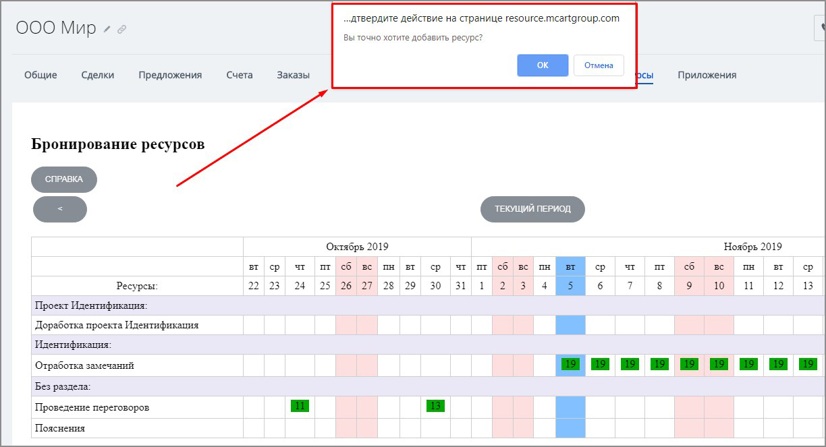
Task: Select booking 19 on highlighted November 5
Action: pos(570,364)
